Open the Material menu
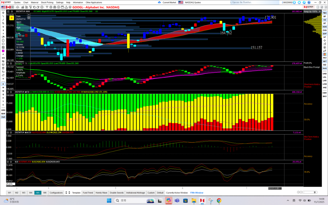This screenshot has width=328, height=205. click(x=34, y=2)
